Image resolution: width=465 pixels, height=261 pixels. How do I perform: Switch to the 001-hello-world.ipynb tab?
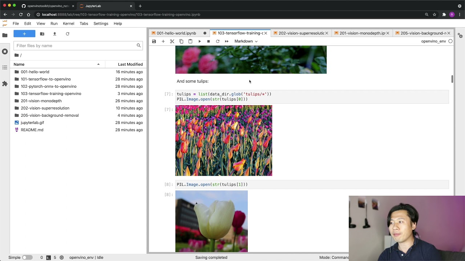pos(176,33)
